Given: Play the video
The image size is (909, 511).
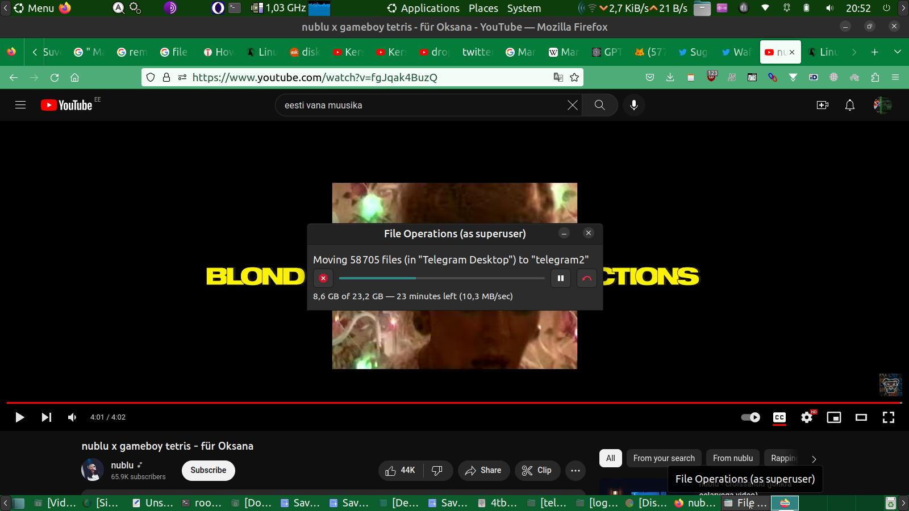Looking at the screenshot, I should point(19,417).
